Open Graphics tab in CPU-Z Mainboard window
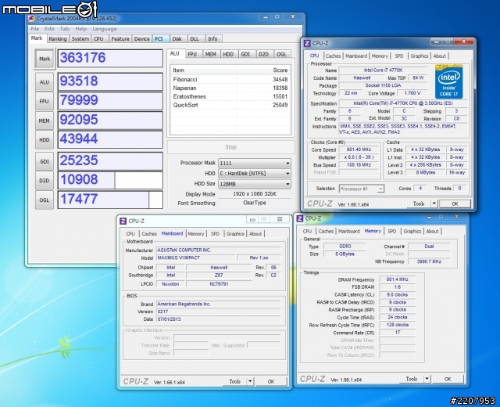 (x=235, y=234)
